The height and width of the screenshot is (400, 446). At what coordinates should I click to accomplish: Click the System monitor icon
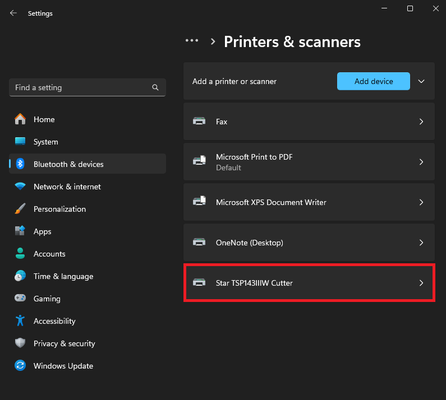(x=20, y=141)
